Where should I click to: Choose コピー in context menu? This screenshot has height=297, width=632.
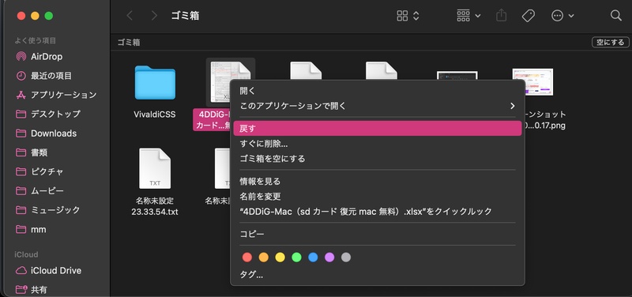pos(378,234)
